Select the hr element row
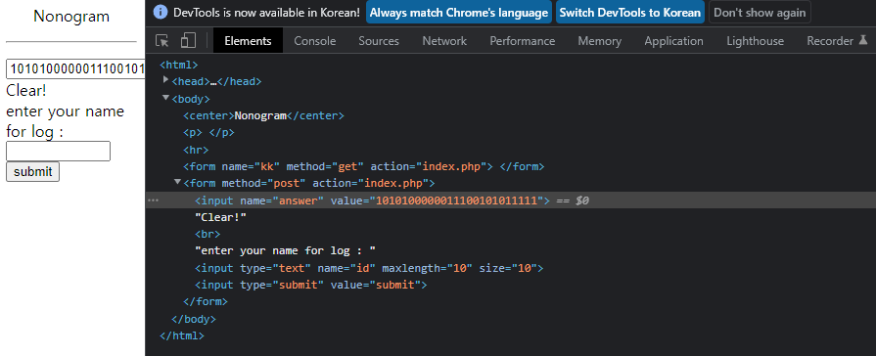 point(511,150)
